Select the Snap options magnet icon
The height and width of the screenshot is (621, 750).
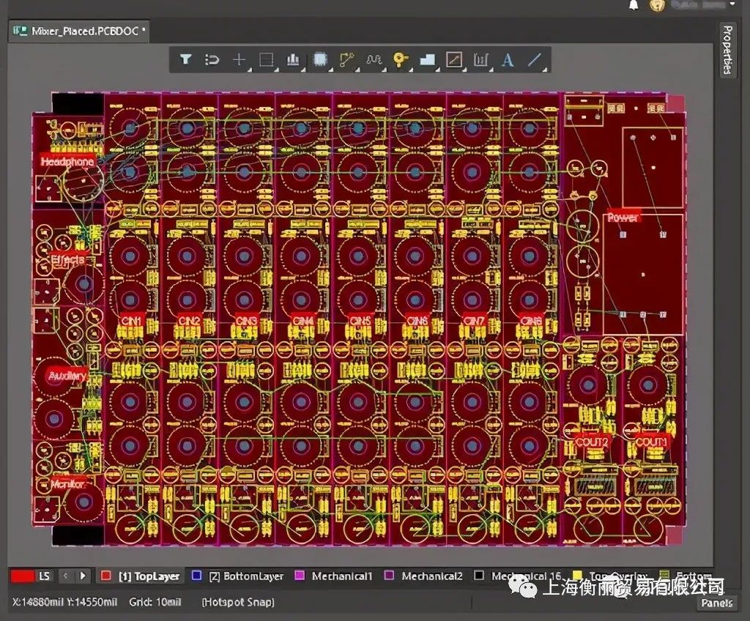pyautogui.click(x=212, y=60)
